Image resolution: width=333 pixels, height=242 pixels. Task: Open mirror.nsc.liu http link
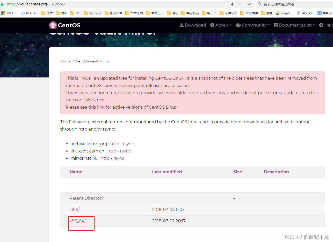[105, 158]
